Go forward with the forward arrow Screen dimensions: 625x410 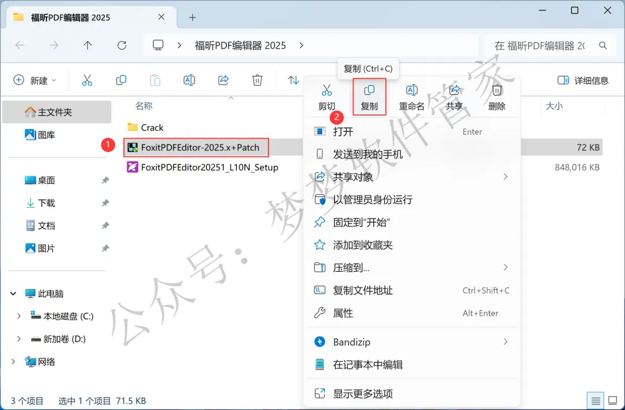(x=54, y=46)
